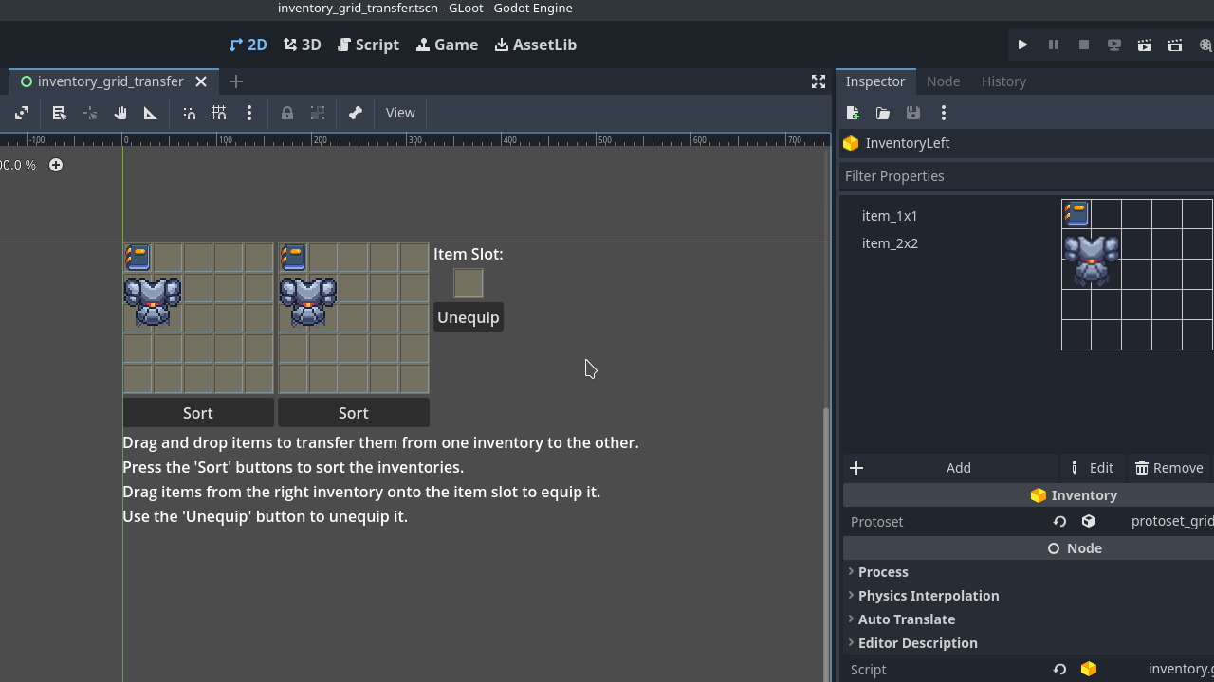Open the Script workspace
The width and height of the screenshot is (1214, 682).
pyautogui.click(x=368, y=45)
